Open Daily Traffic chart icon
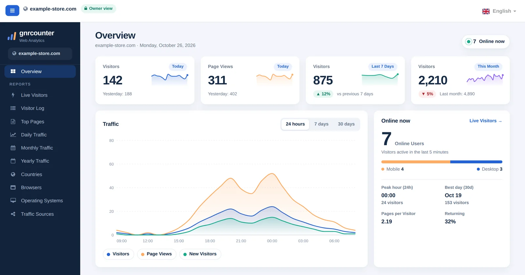Image resolution: width=525 pixels, height=275 pixels. [13, 135]
